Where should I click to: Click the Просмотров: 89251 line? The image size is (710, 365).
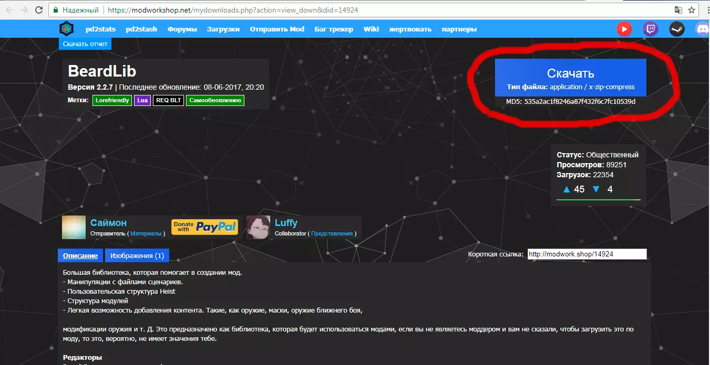point(592,165)
